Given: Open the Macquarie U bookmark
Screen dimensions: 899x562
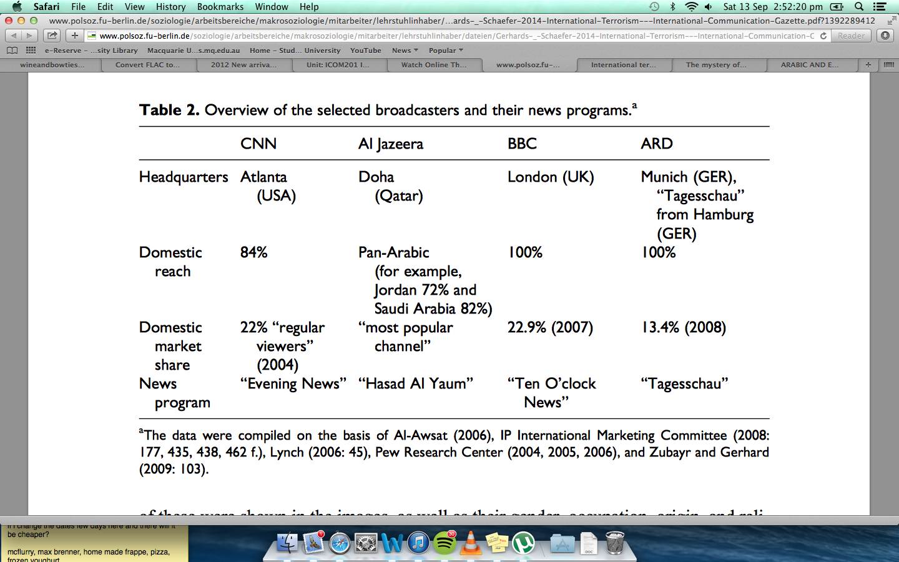Looking at the screenshot, I should point(194,51).
